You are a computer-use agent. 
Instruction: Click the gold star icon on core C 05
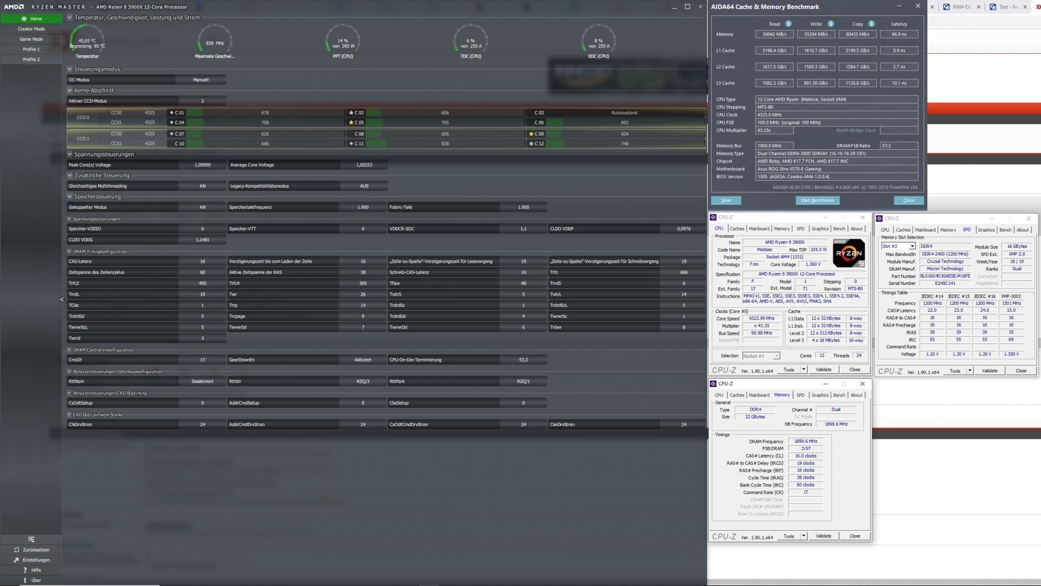point(351,122)
